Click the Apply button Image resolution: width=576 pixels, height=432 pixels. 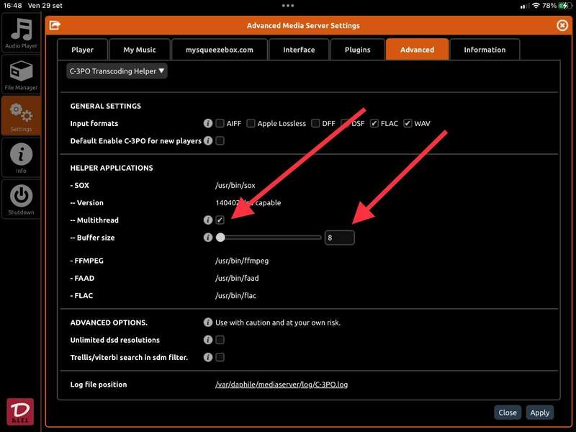[x=539, y=413]
